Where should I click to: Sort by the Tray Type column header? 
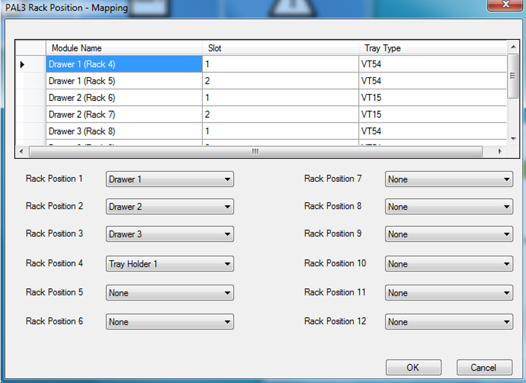pyautogui.click(x=433, y=48)
